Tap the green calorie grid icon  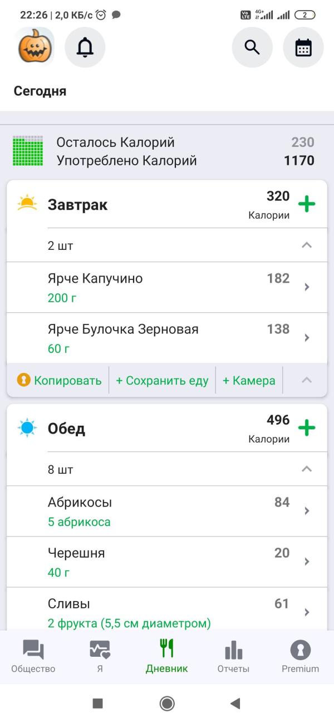point(28,151)
